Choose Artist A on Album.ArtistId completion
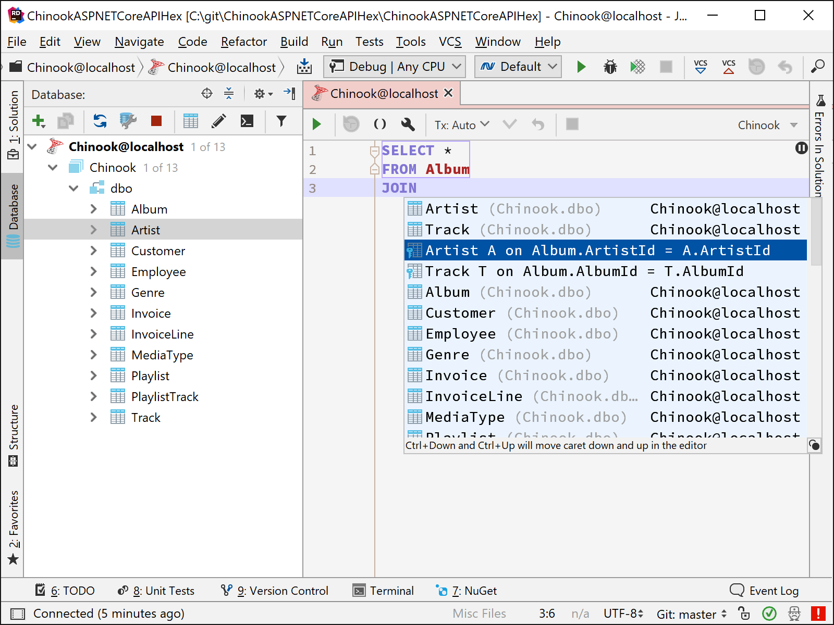 tap(606, 251)
